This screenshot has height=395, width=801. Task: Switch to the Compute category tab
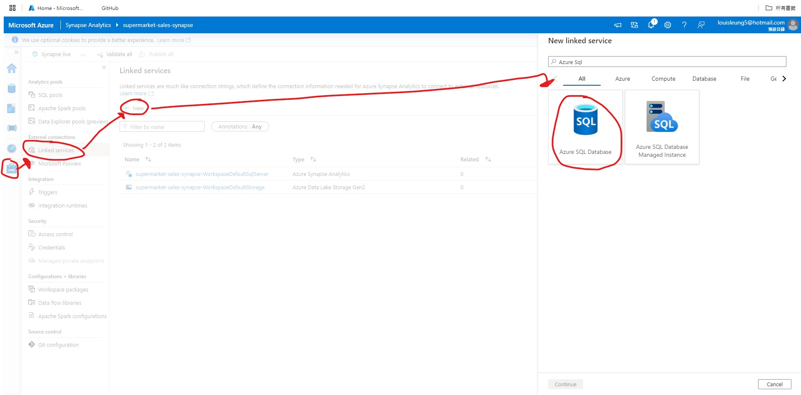[x=663, y=79]
